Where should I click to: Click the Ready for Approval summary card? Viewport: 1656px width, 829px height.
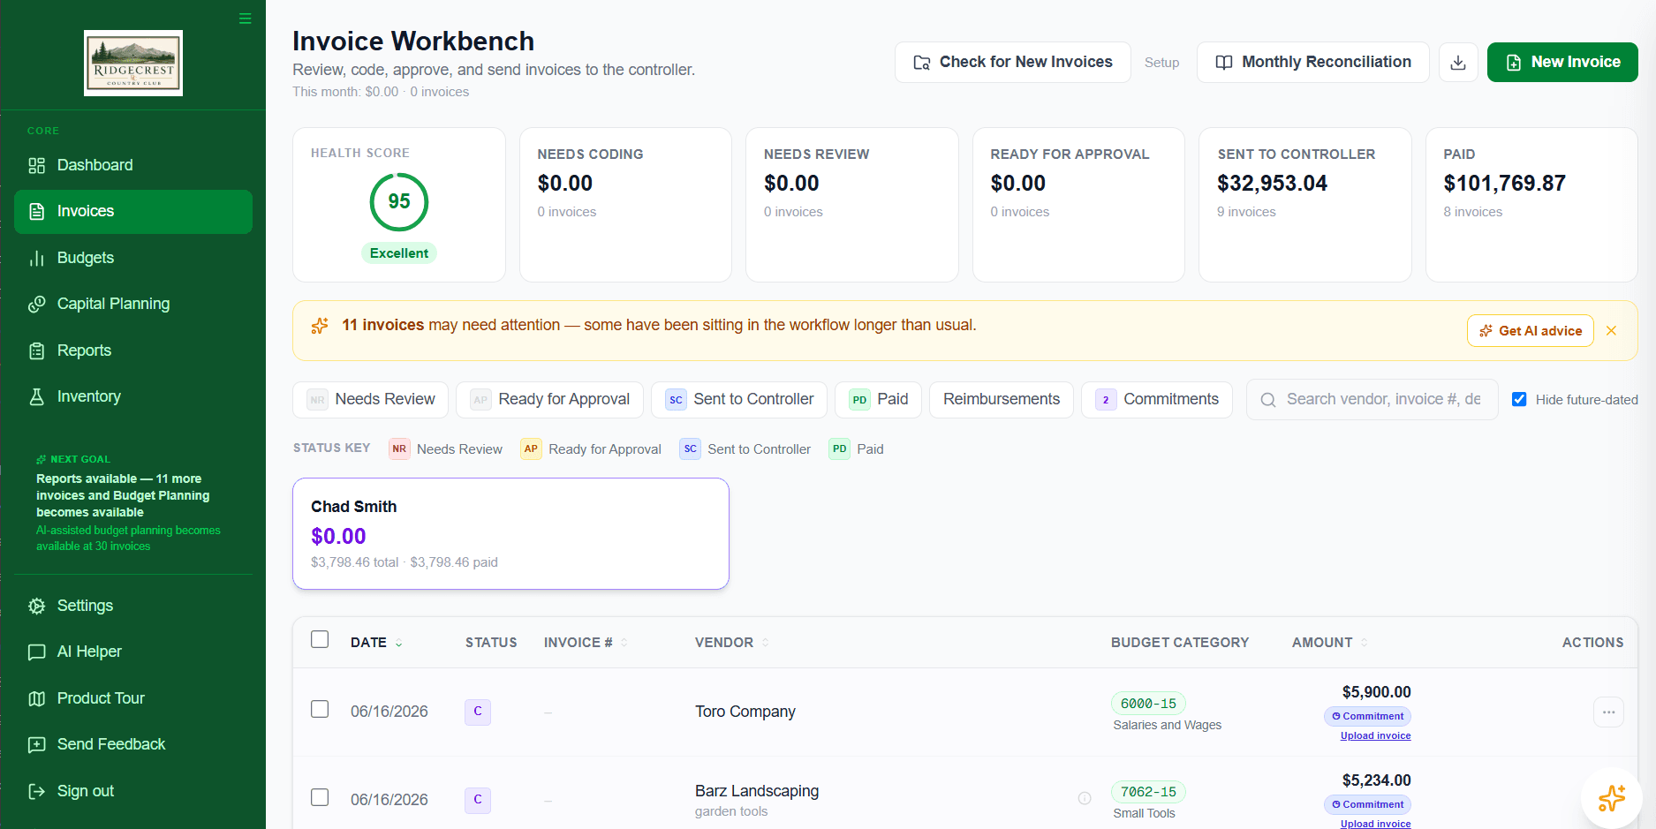(1078, 205)
